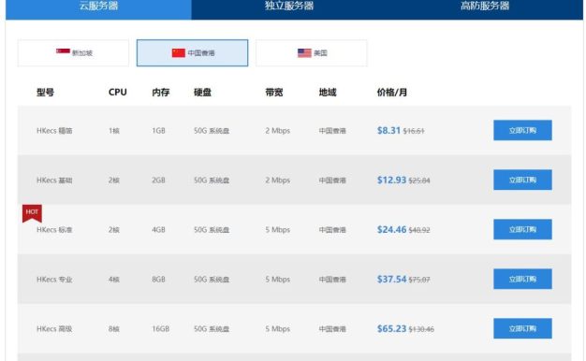Click the 1核 CPU cell
Viewport: 586px width, 361px height.
[x=114, y=131]
